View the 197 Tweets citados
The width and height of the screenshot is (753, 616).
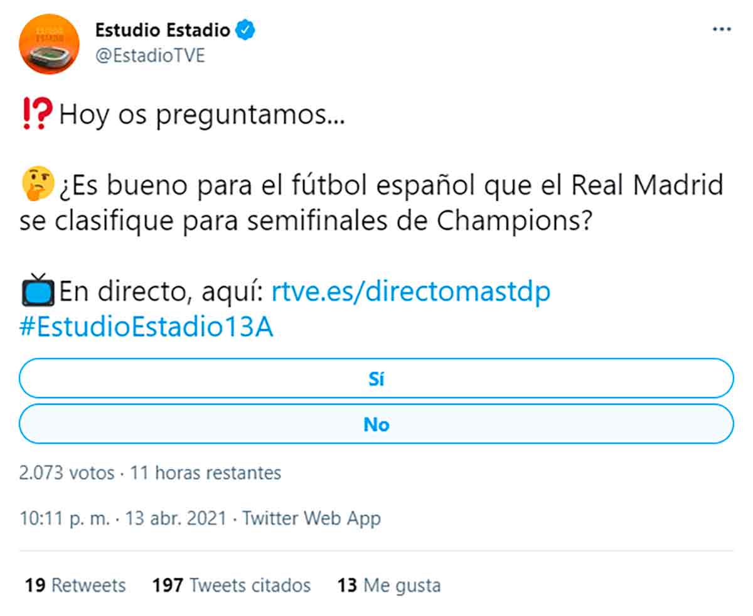click(231, 585)
